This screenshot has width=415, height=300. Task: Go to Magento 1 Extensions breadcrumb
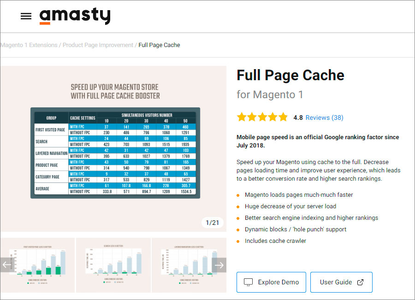coord(29,45)
